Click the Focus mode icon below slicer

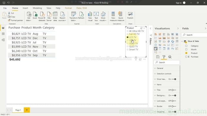coord(140,59)
